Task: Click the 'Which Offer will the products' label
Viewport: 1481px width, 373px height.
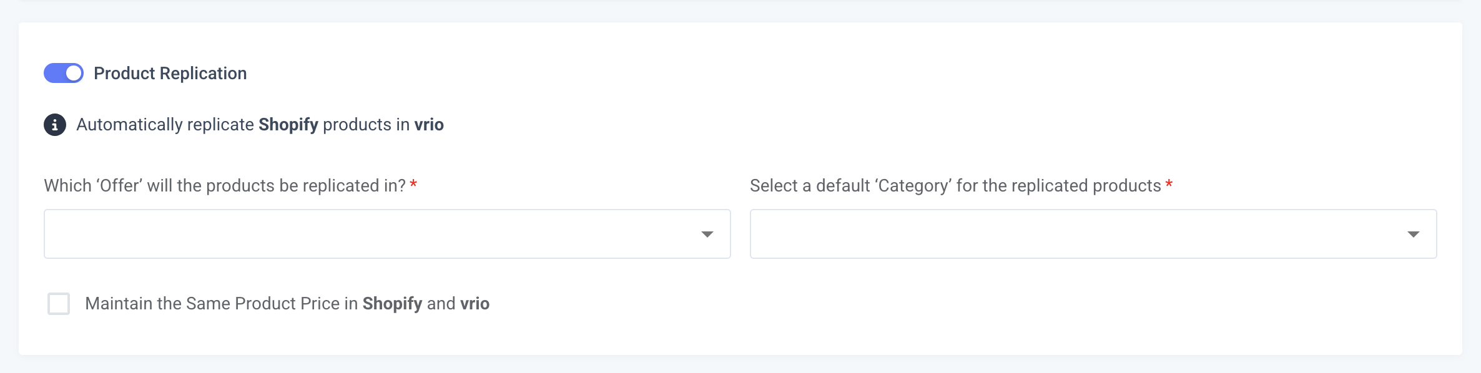Action: (225, 186)
